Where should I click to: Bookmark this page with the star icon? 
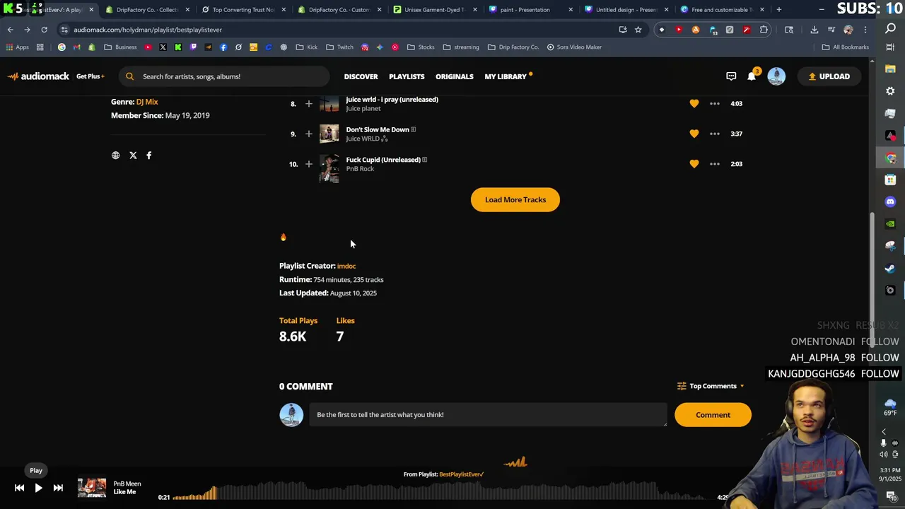point(638,30)
